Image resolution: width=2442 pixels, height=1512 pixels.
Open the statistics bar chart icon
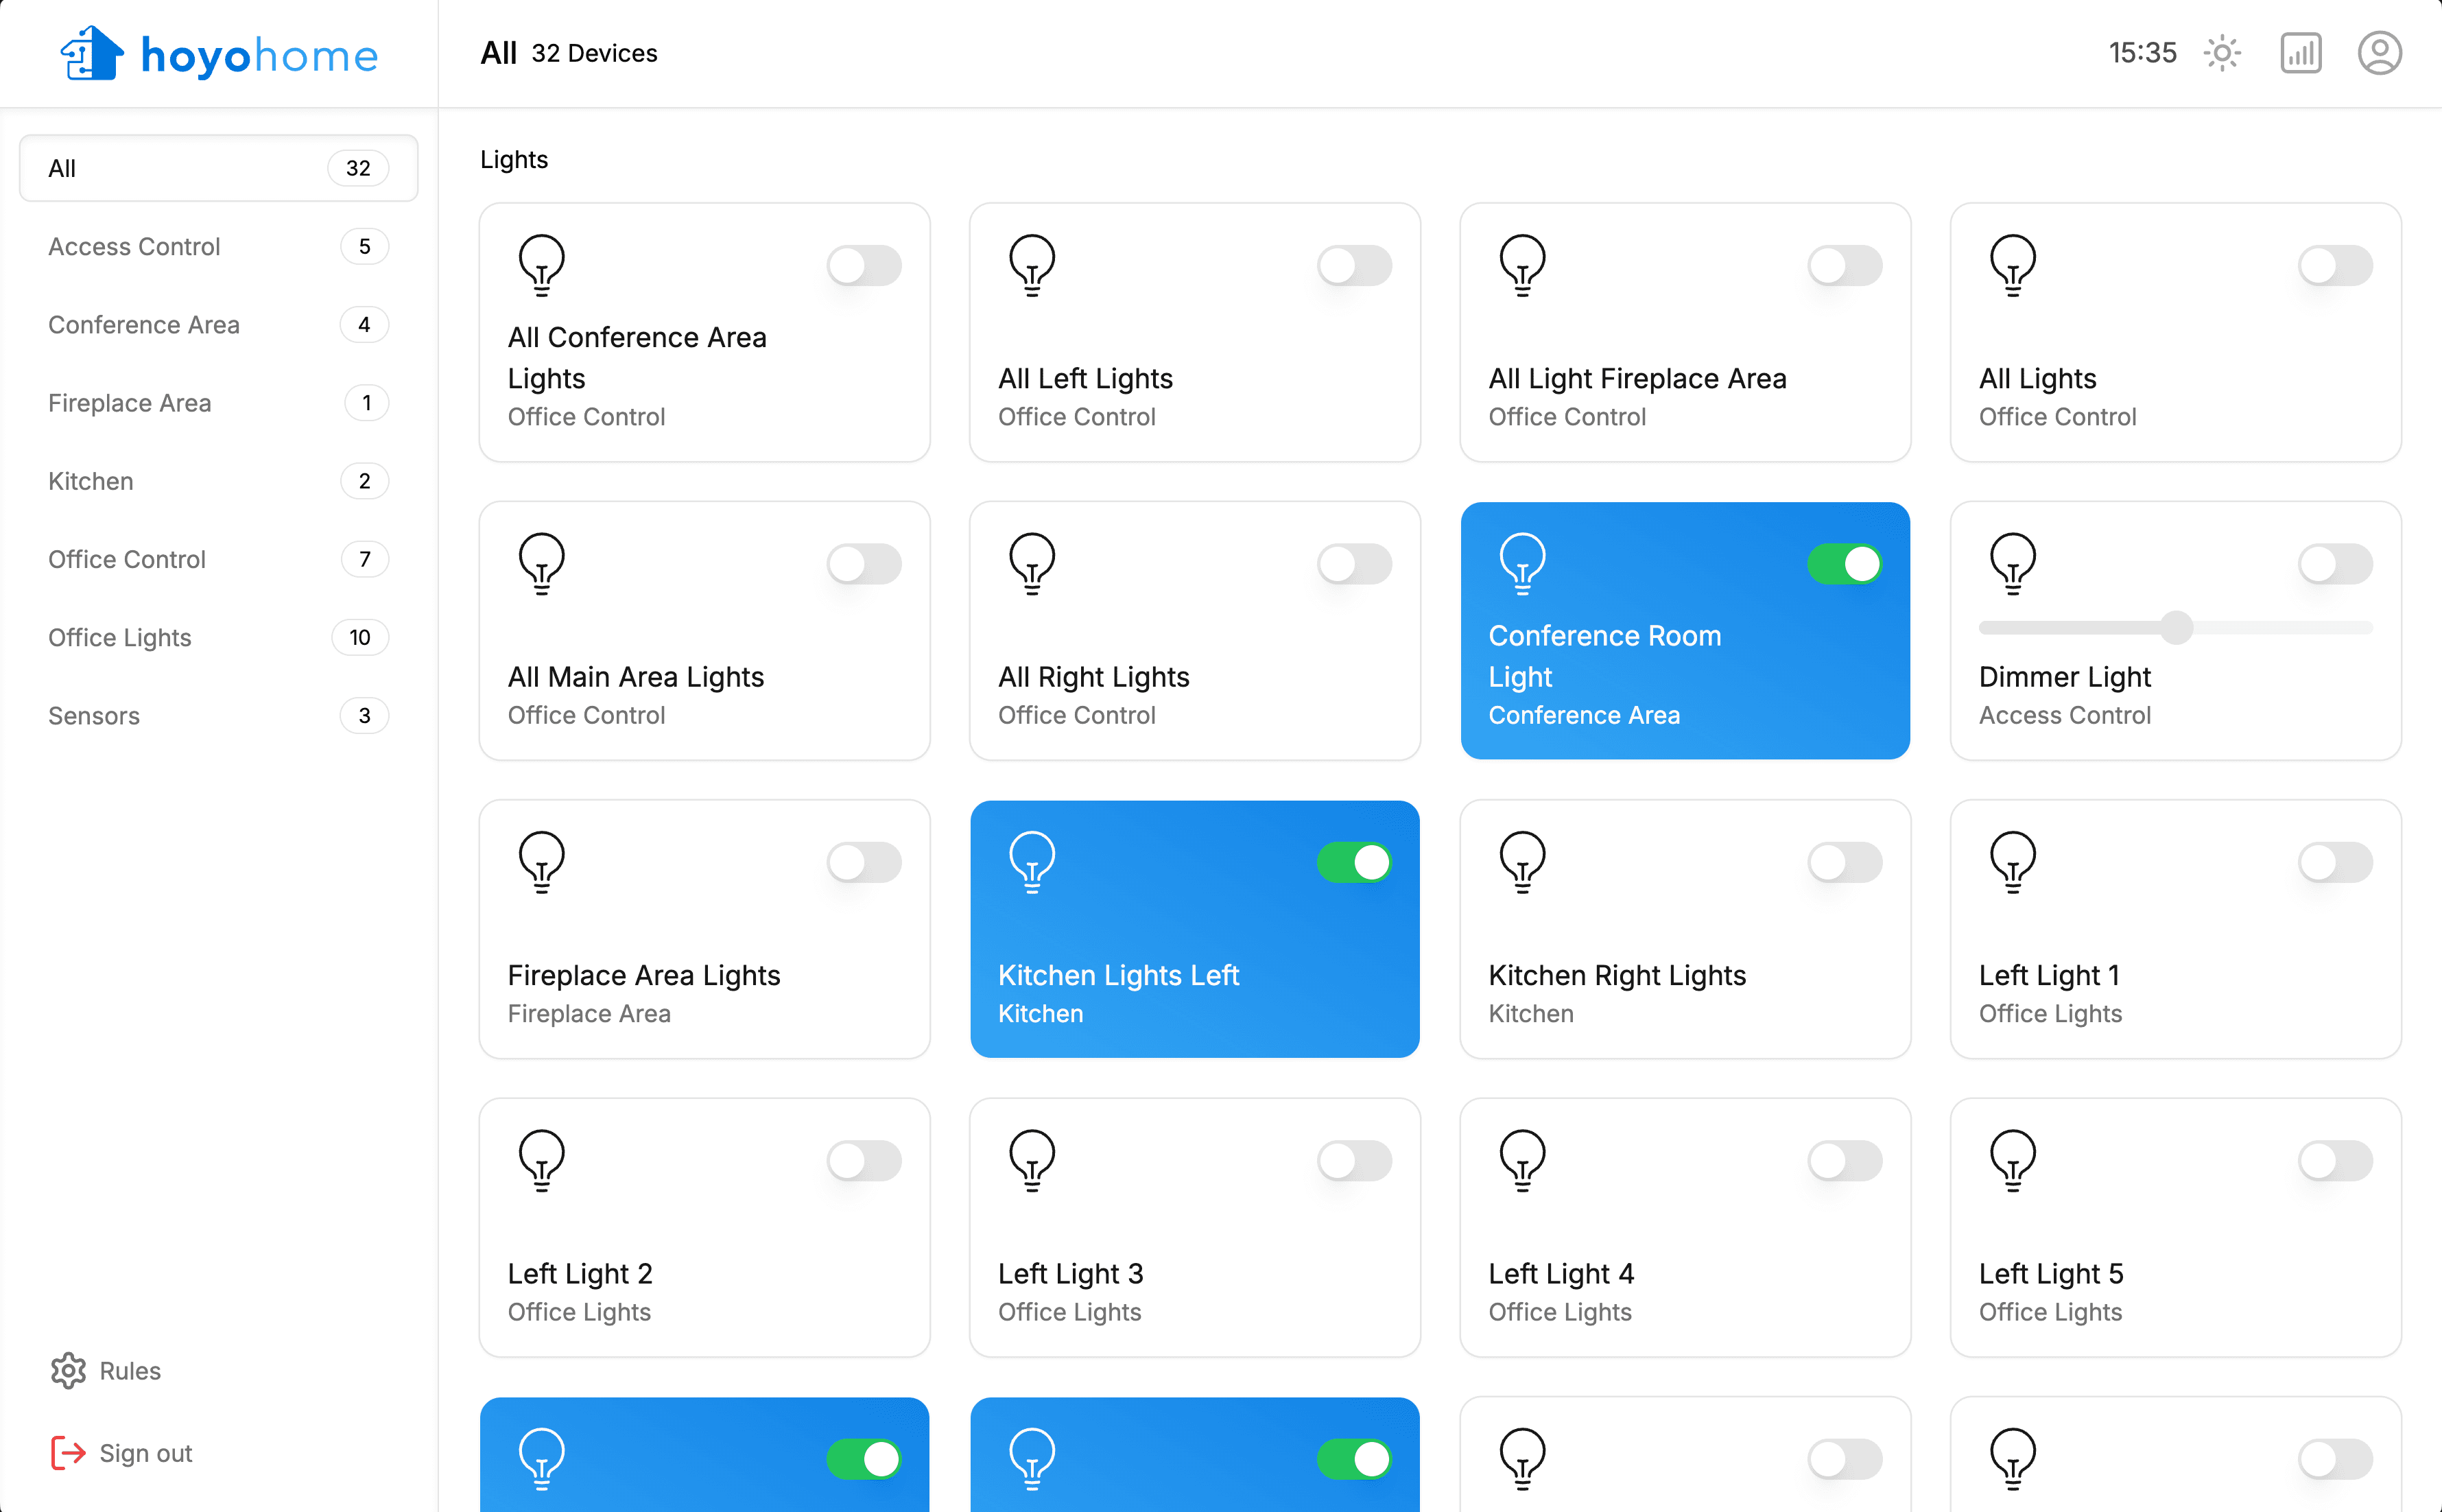(2300, 53)
